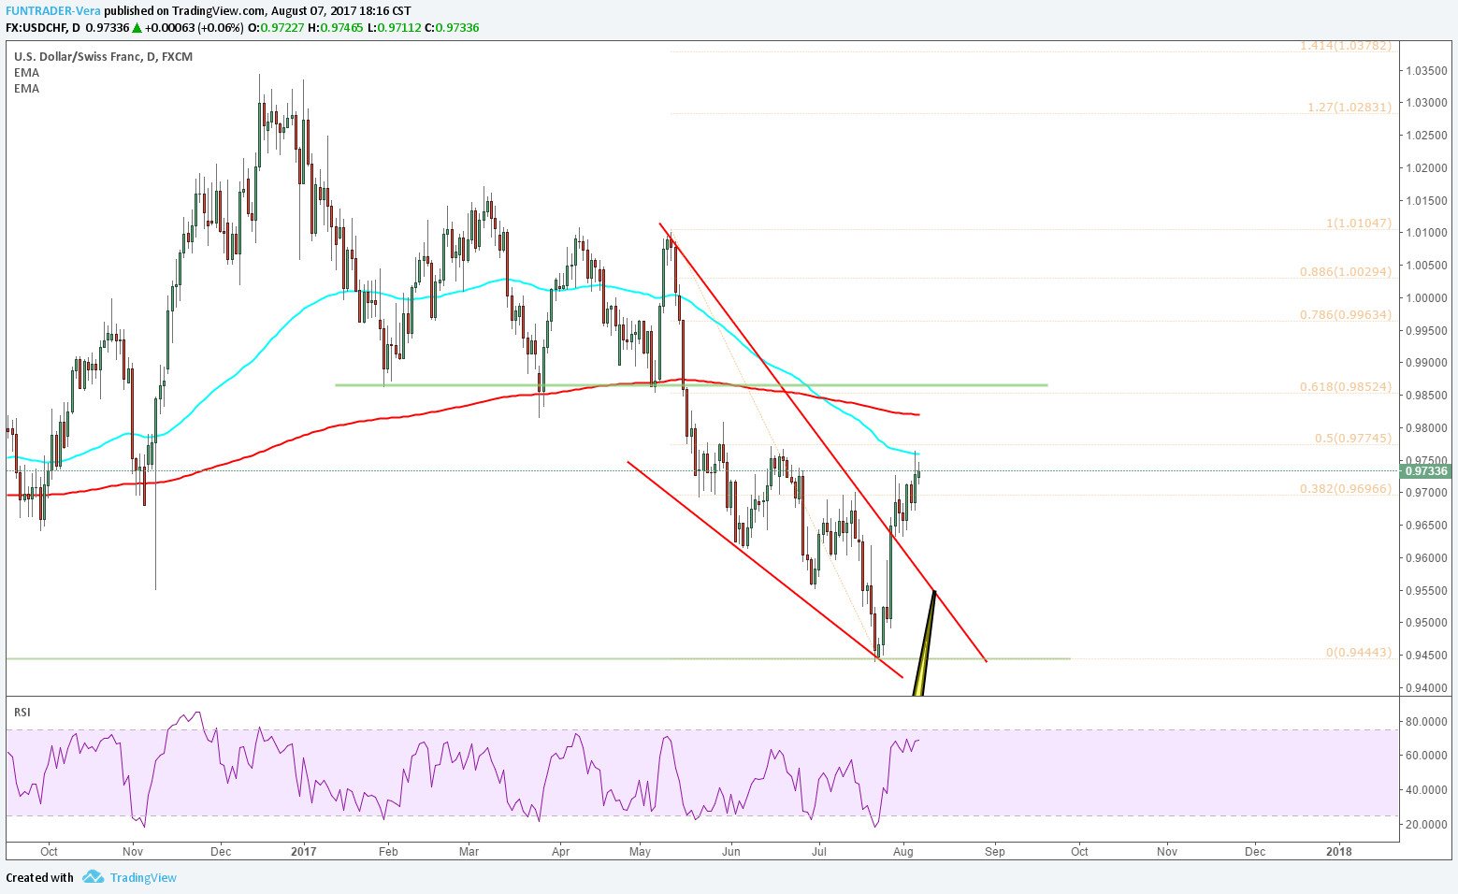Select Fibonacci label 1.414(1.03782)
Image resolution: width=1458 pixels, height=894 pixels.
click(x=1346, y=45)
